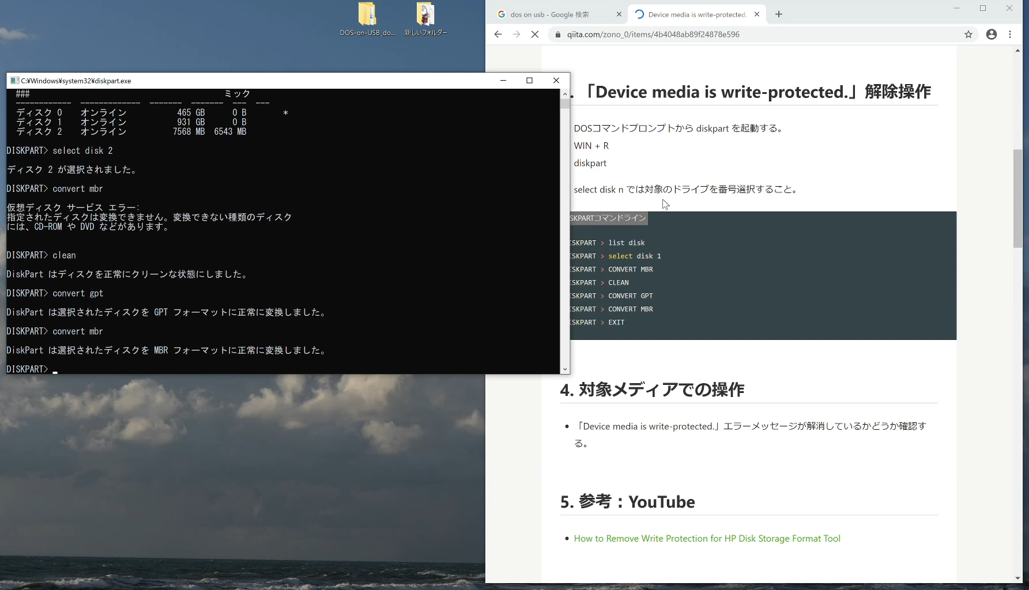The height and width of the screenshot is (590, 1029).
Task: View site security info lock icon
Action: point(557,35)
